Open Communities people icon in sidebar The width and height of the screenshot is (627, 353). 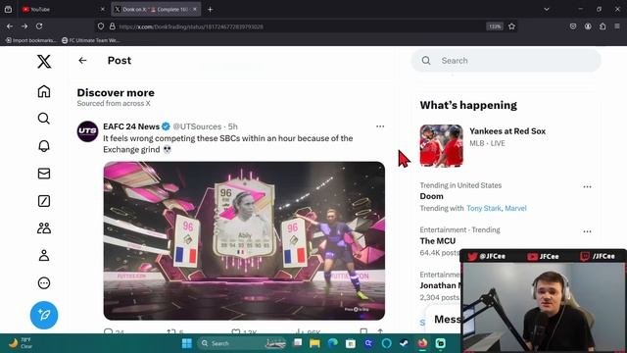pos(44,228)
